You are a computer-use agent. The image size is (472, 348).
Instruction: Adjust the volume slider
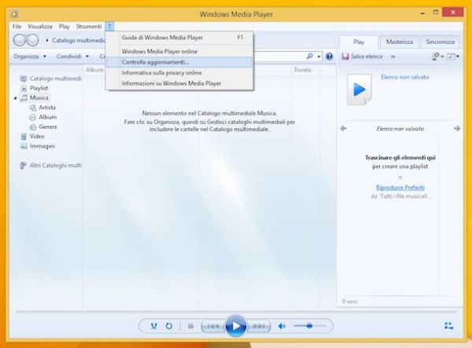(308, 325)
